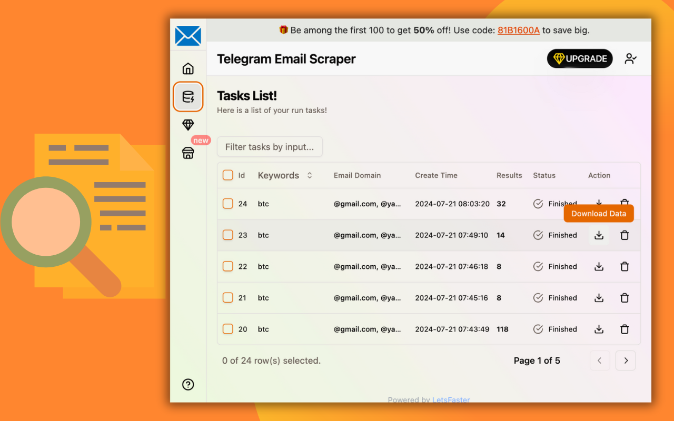Image resolution: width=674 pixels, height=421 pixels.
Task: Click the email domain cell in row 22
Action: (368, 267)
